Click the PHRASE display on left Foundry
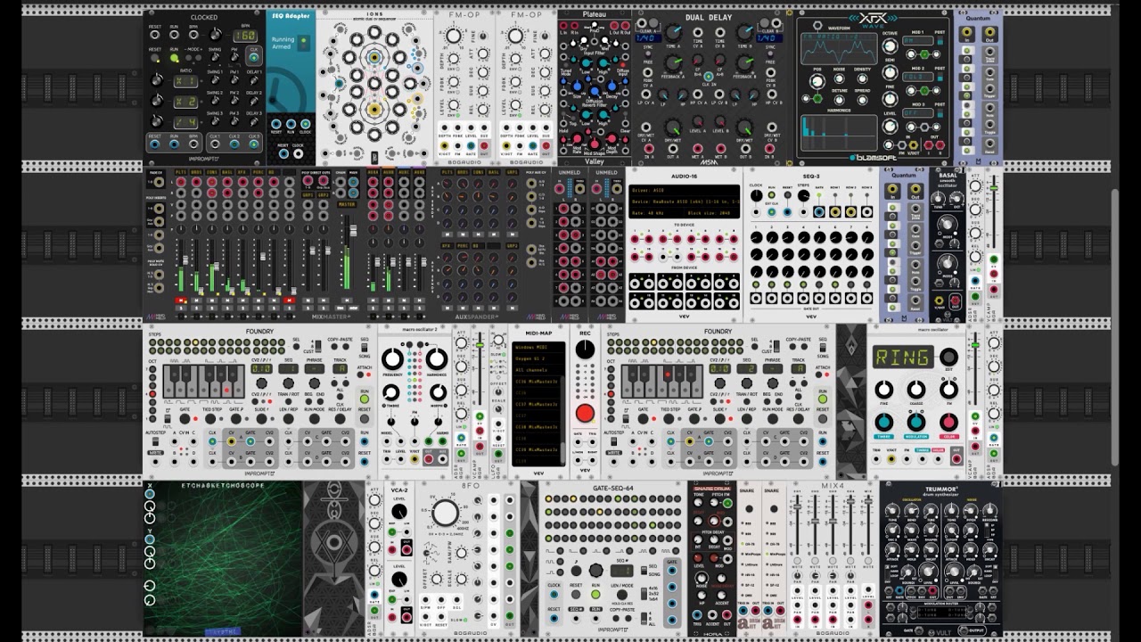Viewport: 1141px width, 642px height. click(314, 369)
